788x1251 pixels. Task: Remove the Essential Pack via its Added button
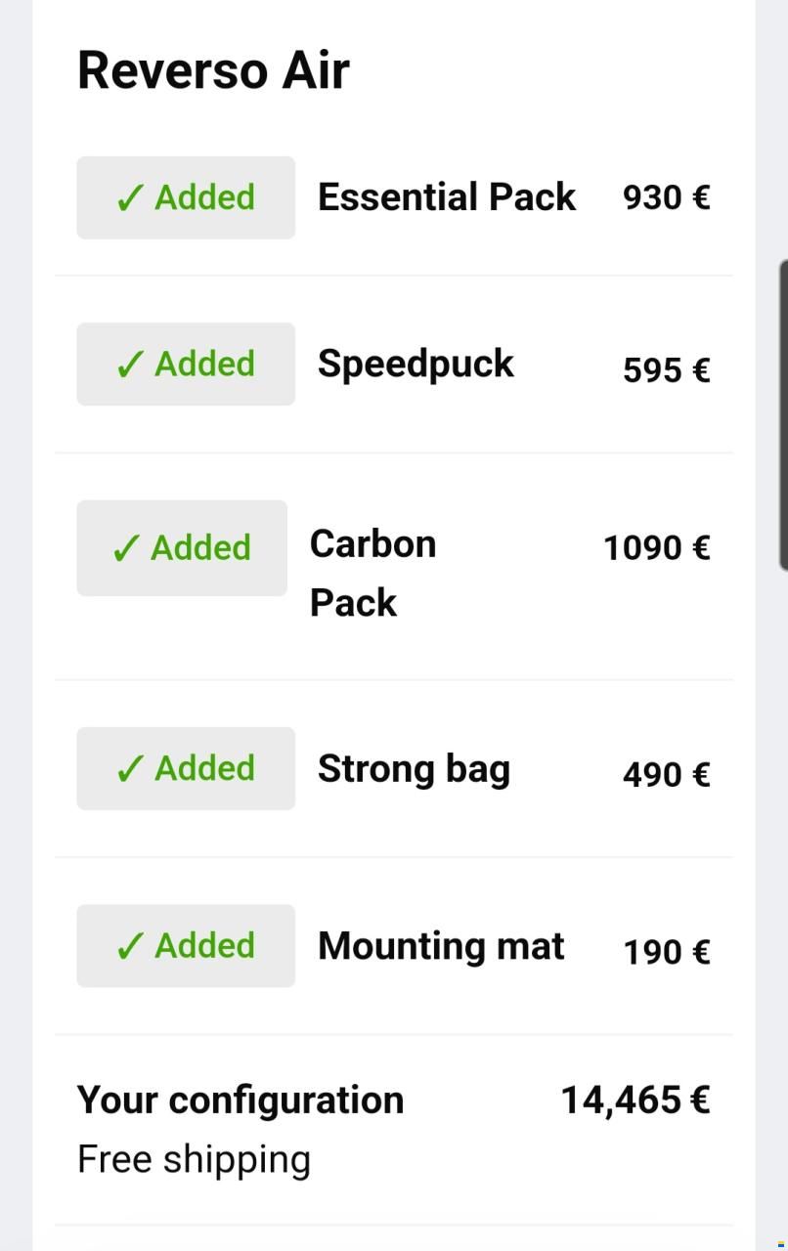coord(186,197)
